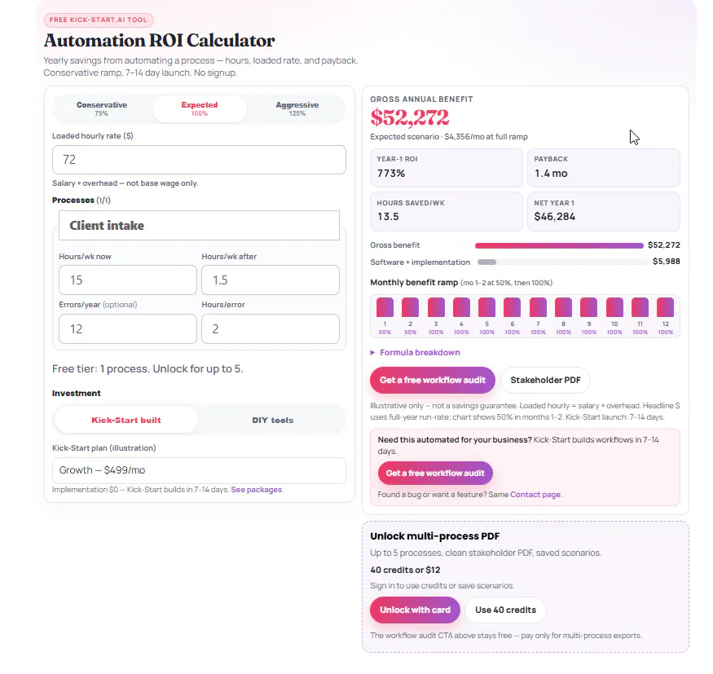Screen dimensions: 713x674
Task: Click the Loaded hourly rate input field
Action: pyautogui.click(x=199, y=160)
